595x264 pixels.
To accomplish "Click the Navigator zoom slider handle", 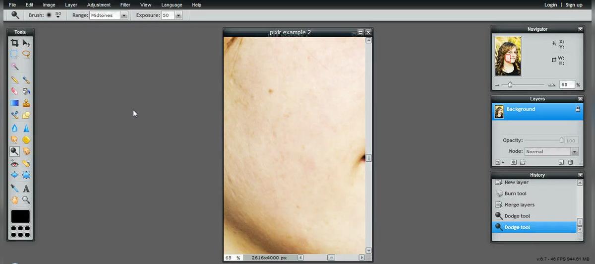I will (x=510, y=85).
